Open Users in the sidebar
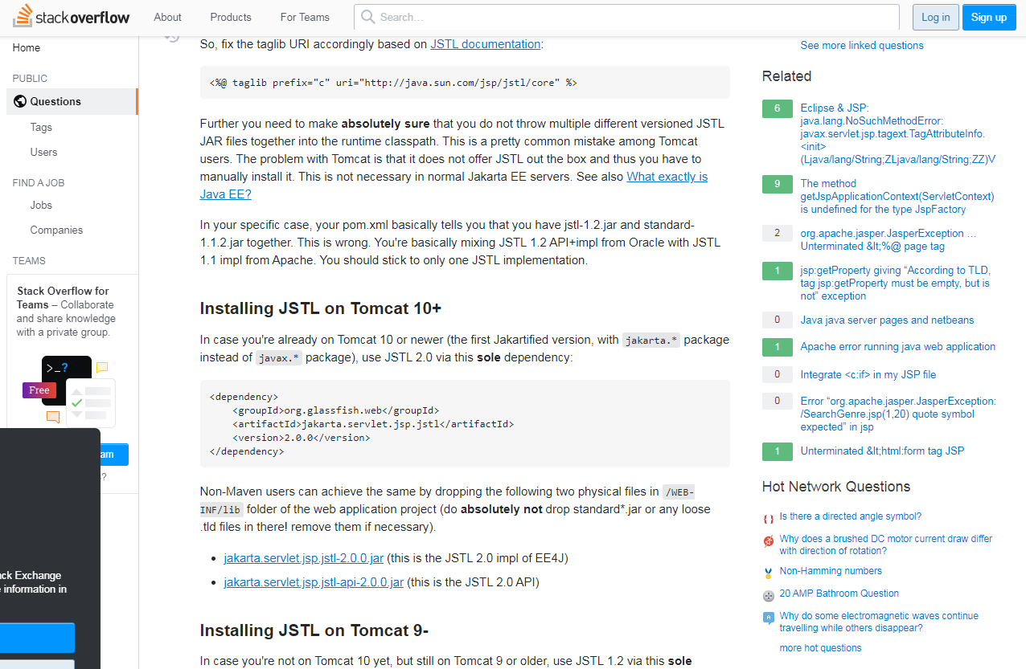 coord(43,152)
